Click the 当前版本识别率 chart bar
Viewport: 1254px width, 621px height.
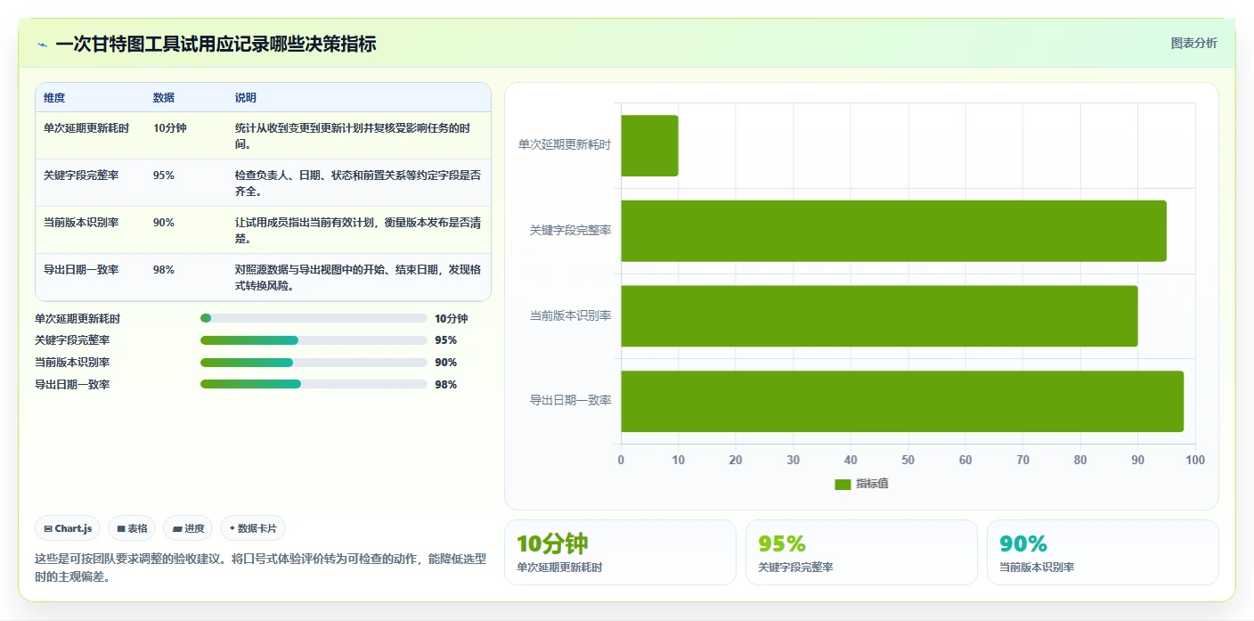879,316
